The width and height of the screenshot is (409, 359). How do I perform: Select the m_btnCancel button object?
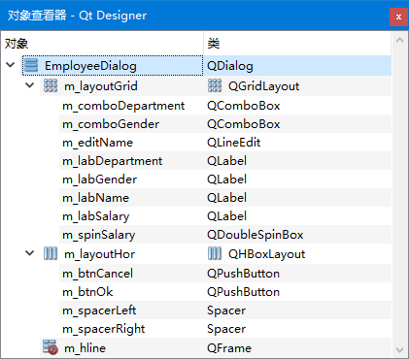[97, 274]
